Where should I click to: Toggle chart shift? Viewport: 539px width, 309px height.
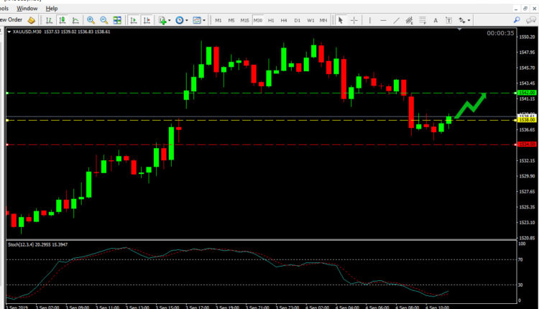[x=147, y=20]
